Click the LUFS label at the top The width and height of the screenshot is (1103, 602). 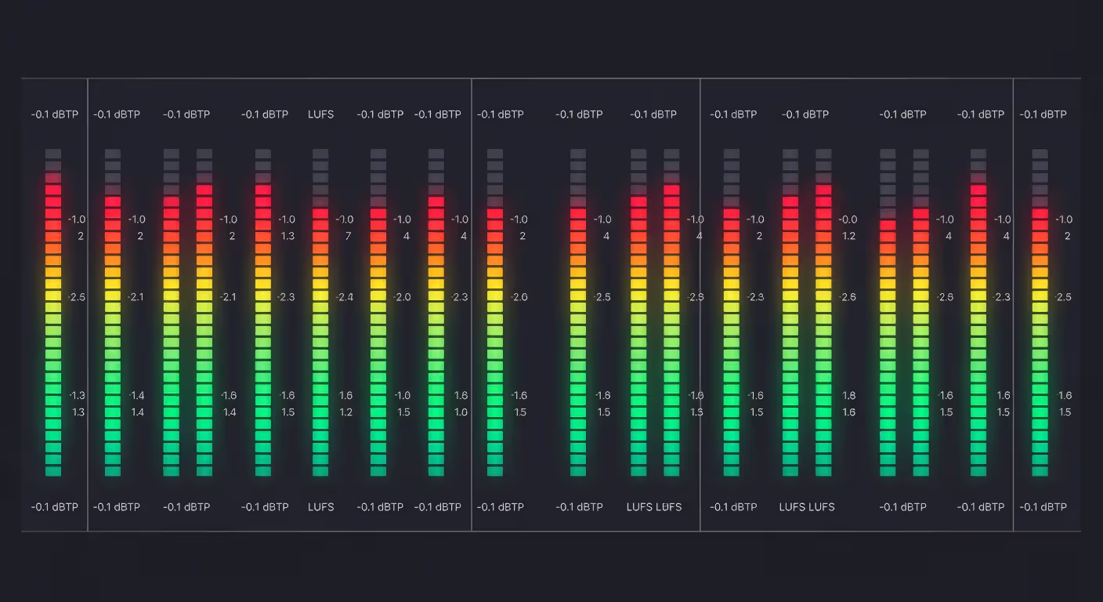click(x=321, y=114)
